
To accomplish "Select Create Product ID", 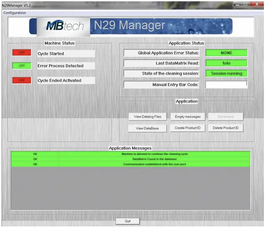I will [187, 128].
